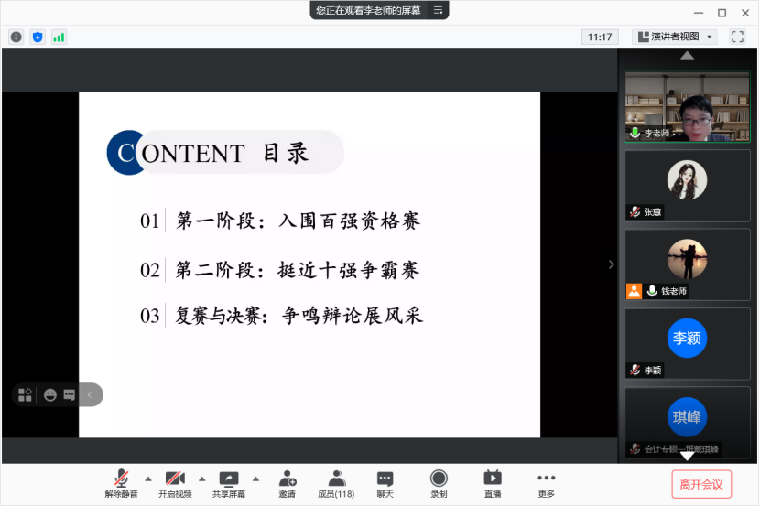This screenshot has width=760, height=506.
Task: Open apps grid icon in floating toolbar
Action: 26,394
